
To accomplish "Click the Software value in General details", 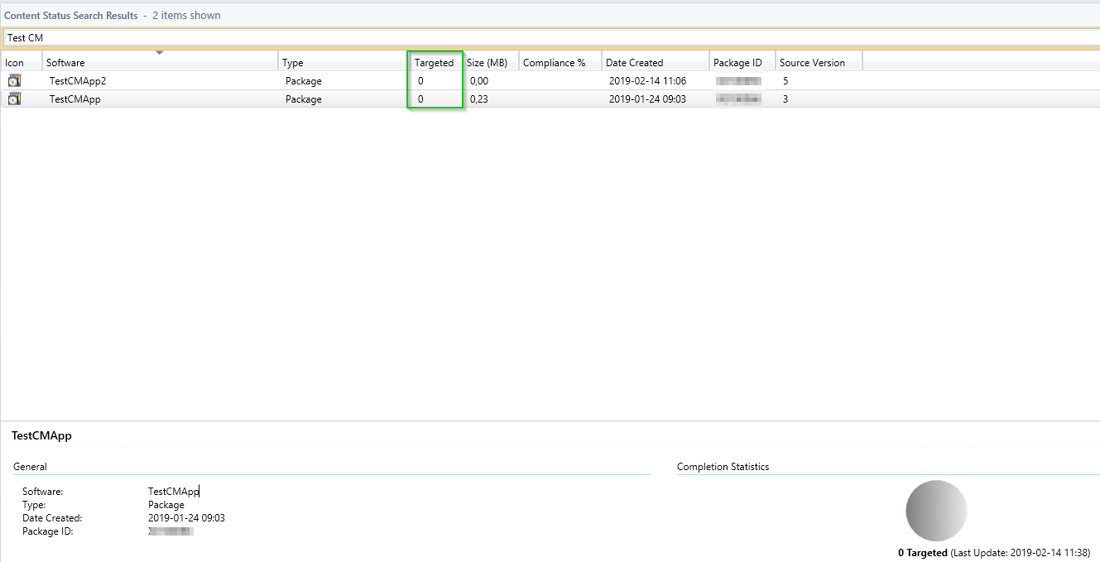I will tap(173, 492).
